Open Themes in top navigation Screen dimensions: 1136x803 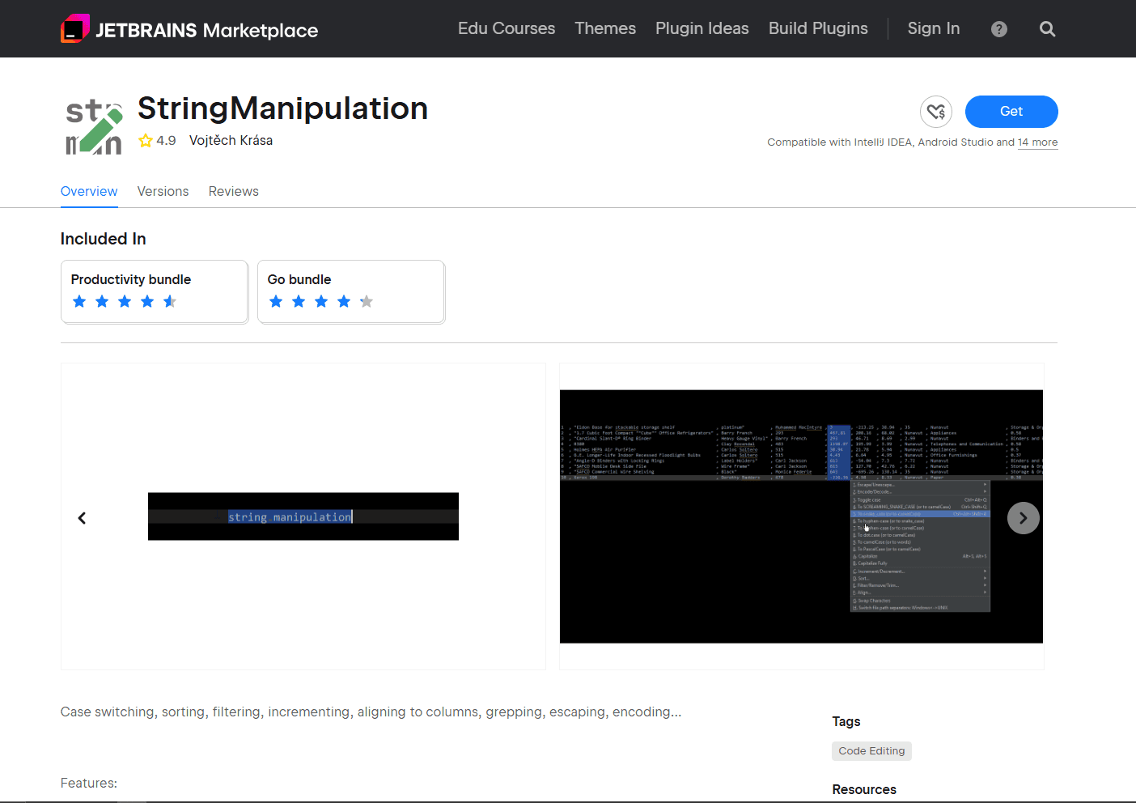[605, 28]
